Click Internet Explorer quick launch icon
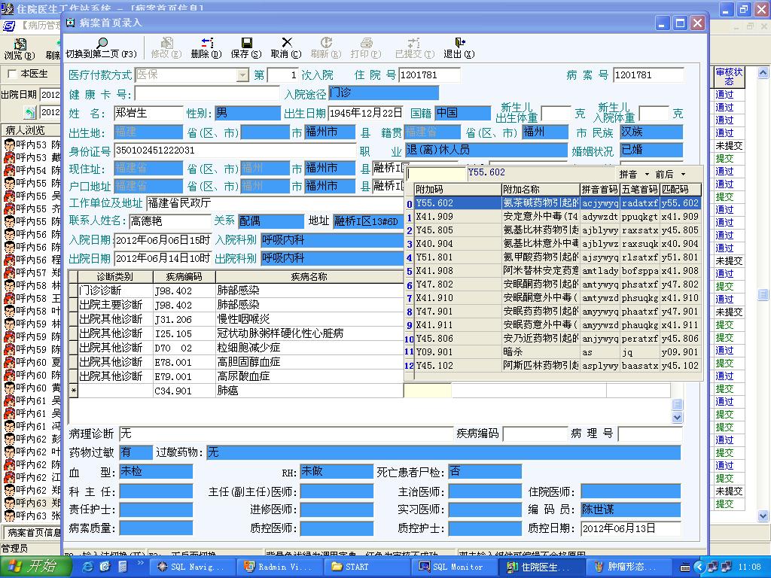Viewport: 771px width, 578px height. click(x=87, y=567)
